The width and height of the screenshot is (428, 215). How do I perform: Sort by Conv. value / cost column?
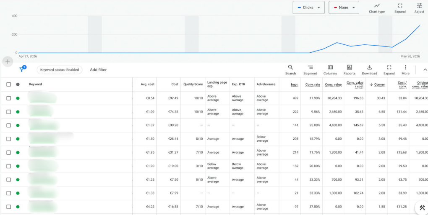point(355,84)
